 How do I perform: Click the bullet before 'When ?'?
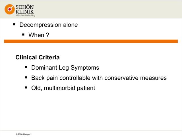coord(23,35)
